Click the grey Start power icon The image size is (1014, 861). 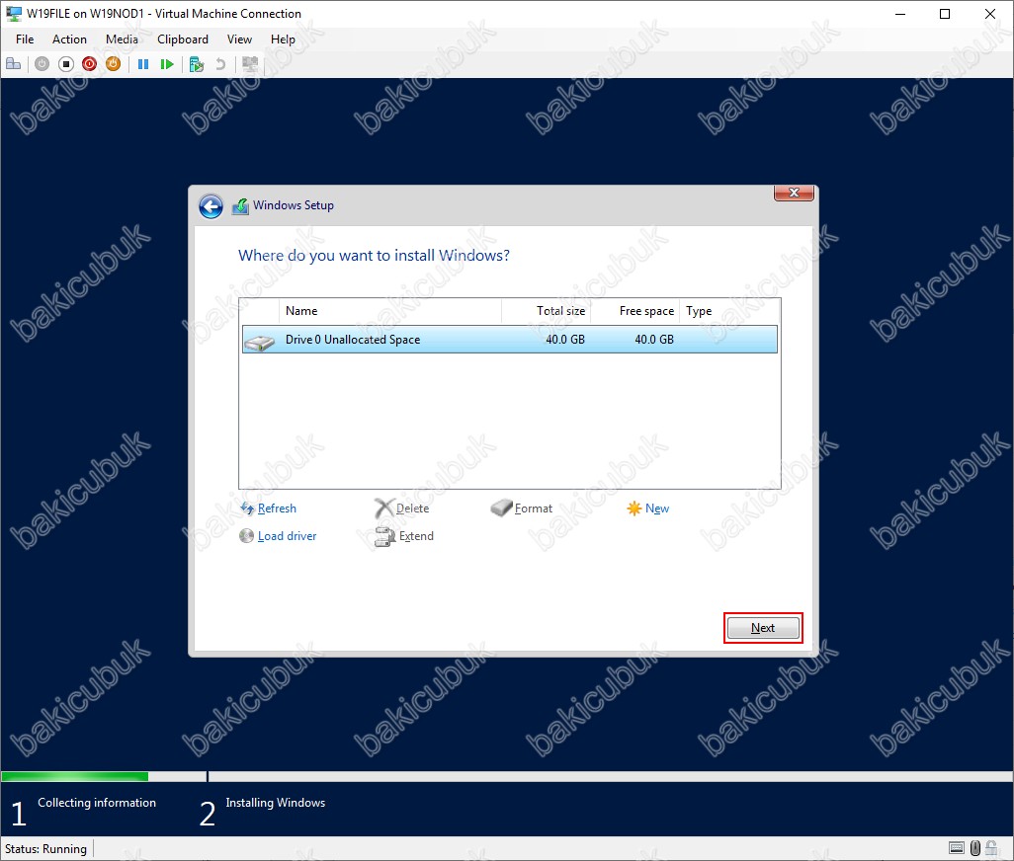[42, 64]
